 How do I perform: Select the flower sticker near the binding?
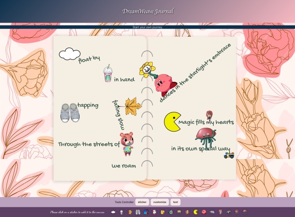[149, 70]
